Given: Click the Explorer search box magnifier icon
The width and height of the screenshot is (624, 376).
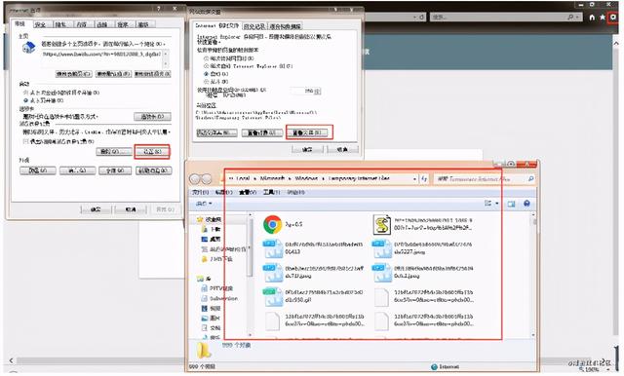Looking at the screenshot, I should click(530, 179).
